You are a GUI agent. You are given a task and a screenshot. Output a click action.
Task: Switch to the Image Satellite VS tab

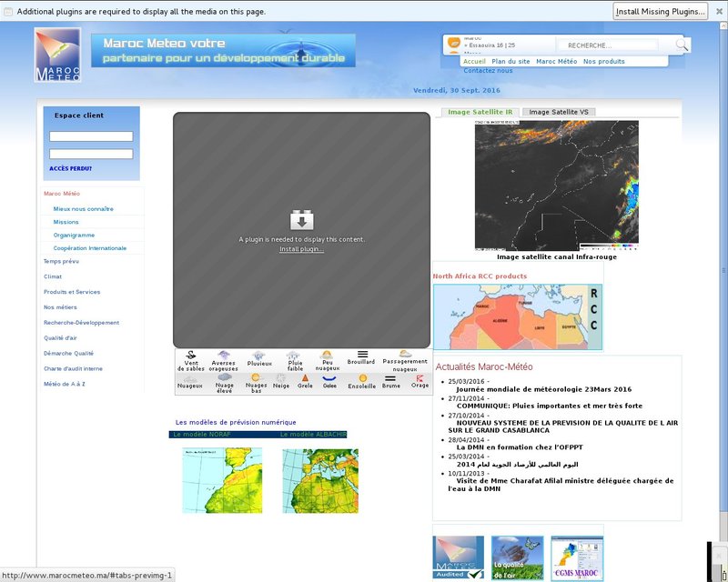click(x=559, y=112)
